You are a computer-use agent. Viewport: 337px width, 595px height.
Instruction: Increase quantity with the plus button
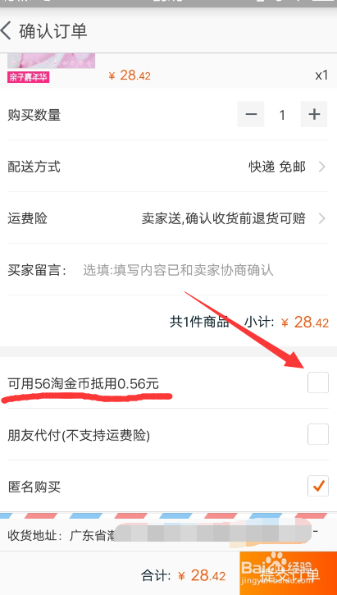pyautogui.click(x=314, y=114)
